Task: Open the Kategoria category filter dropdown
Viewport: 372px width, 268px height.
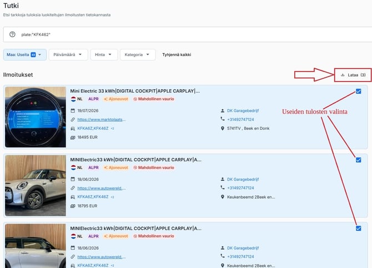Action: coord(138,54)
